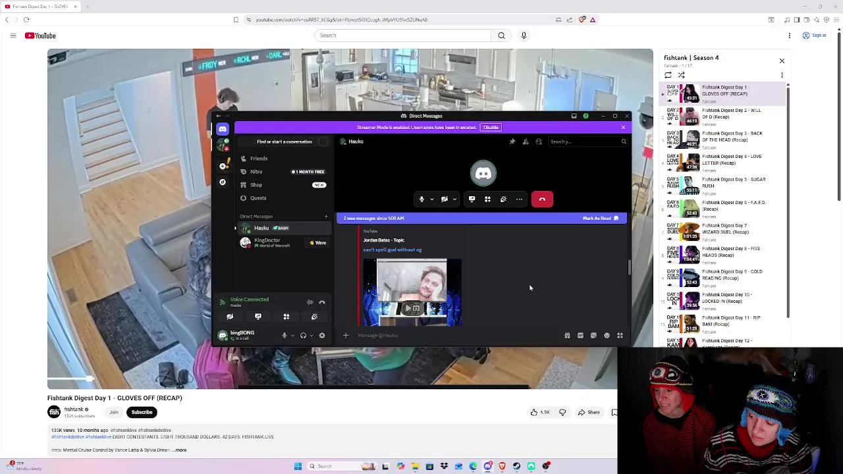The height and width of the screenshot is (474, 843).
Task: Toggle noise suppression in voice panel
Action: (x=310, y=302)
